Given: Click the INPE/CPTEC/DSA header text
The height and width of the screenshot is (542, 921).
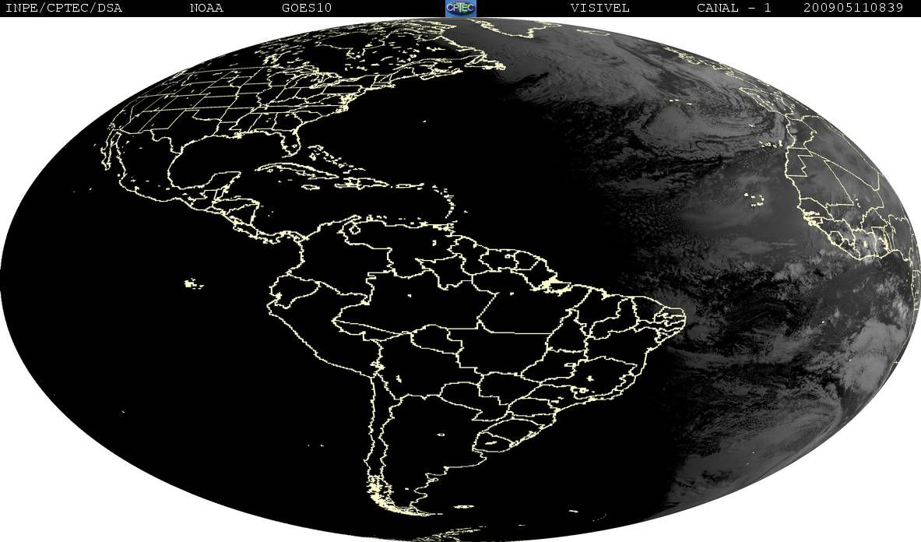Looking at the screenshot, I should pos(63,8).
